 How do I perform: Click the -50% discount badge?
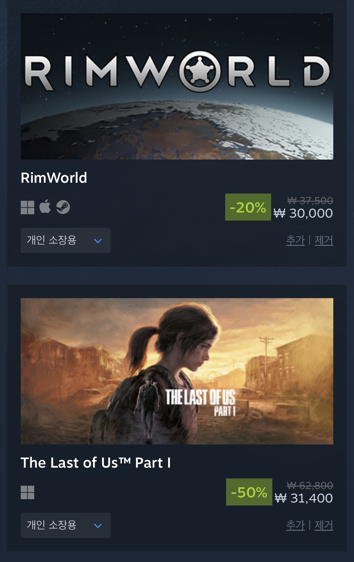(249, 492)
